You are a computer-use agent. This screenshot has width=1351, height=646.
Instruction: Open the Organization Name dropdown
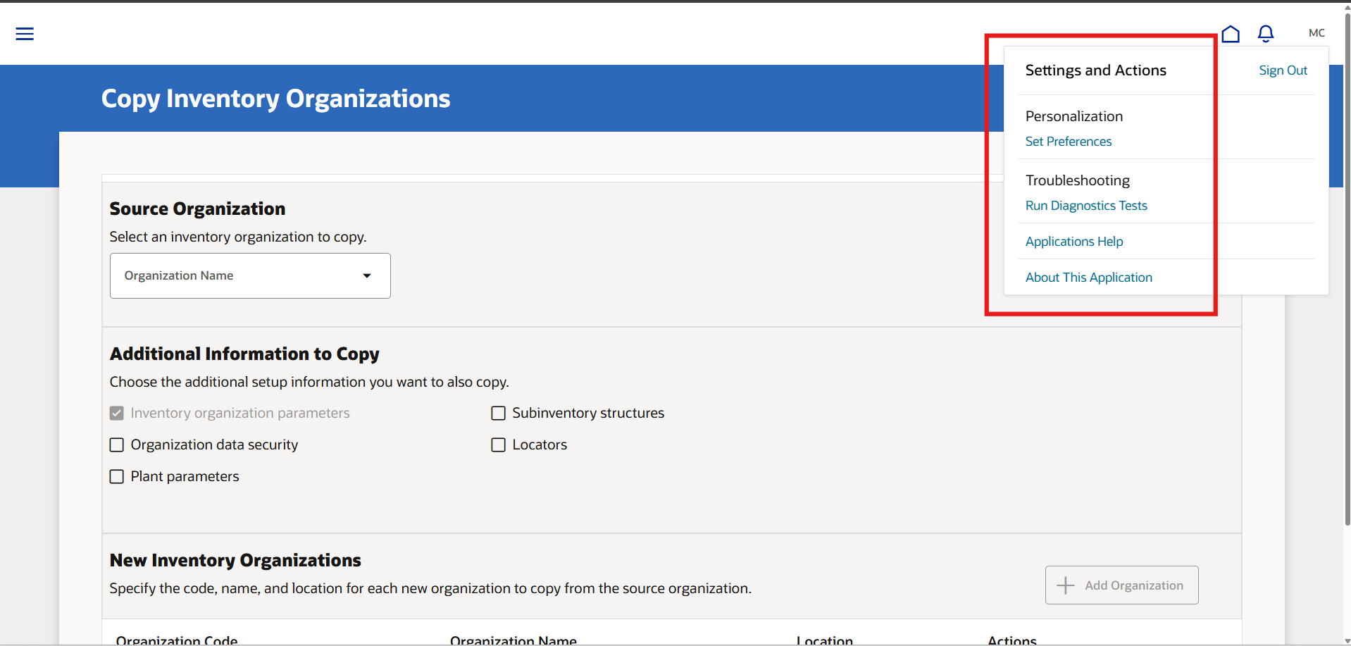[367, 275]
